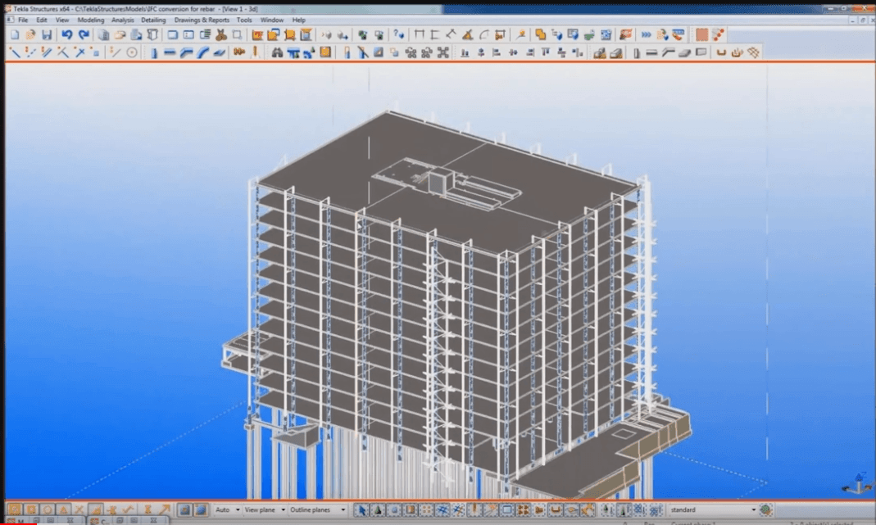The width and height of the screenshot is (876, 525).
Task: Click the scissors clip tool icon
Action: click(x=221, y=34)
